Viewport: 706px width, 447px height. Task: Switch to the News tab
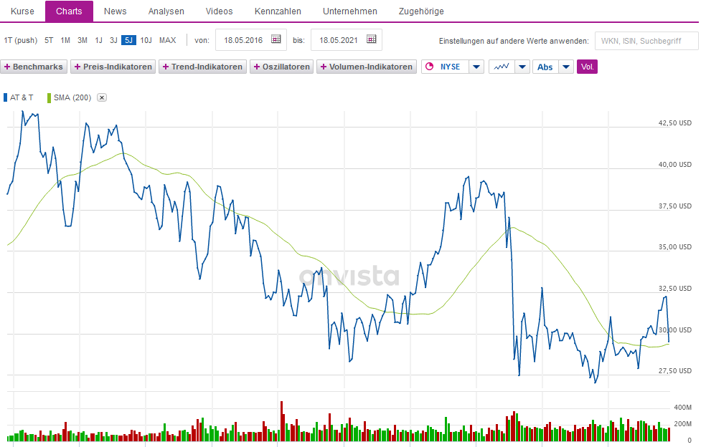[115, 11]
